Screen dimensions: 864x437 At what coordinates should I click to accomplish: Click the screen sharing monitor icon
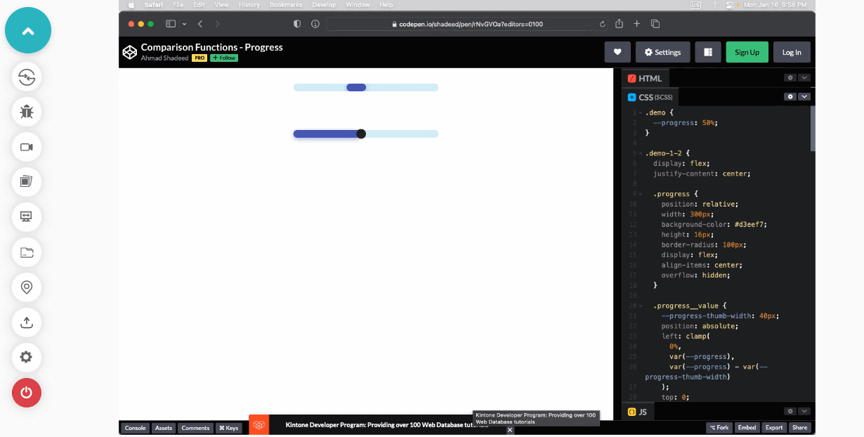26,217
